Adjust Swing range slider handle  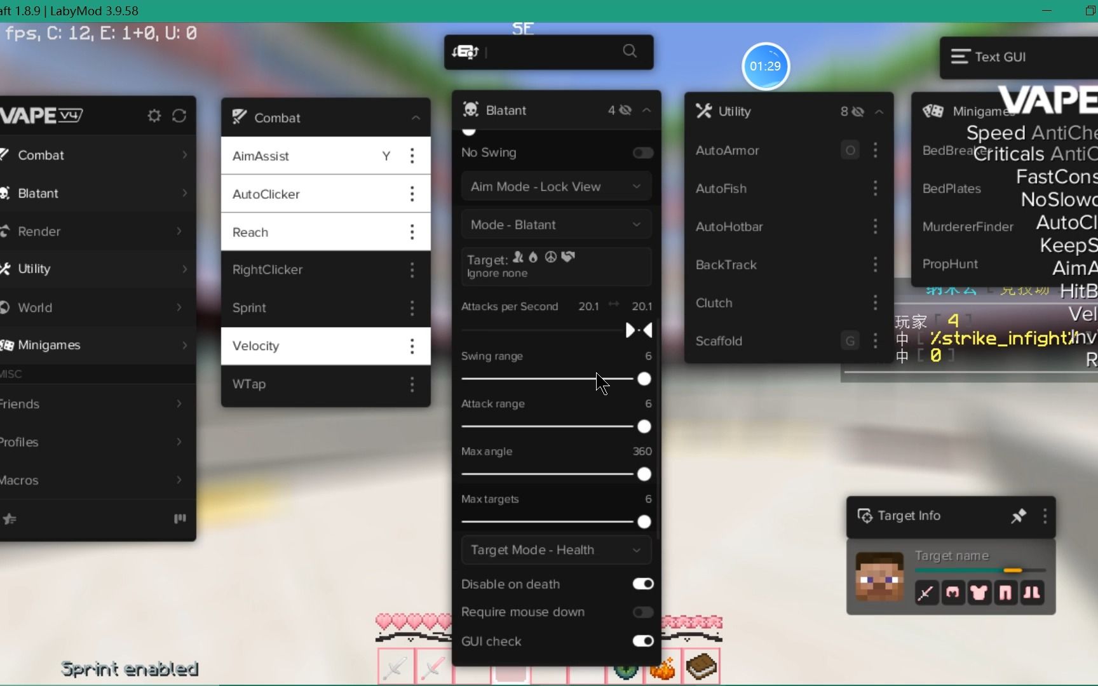pyautogui.click(x=644, y=379)
